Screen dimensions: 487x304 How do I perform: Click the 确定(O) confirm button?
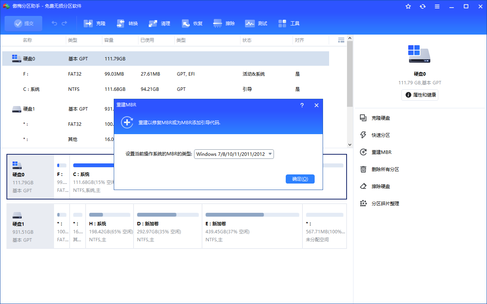pos(300,179)
